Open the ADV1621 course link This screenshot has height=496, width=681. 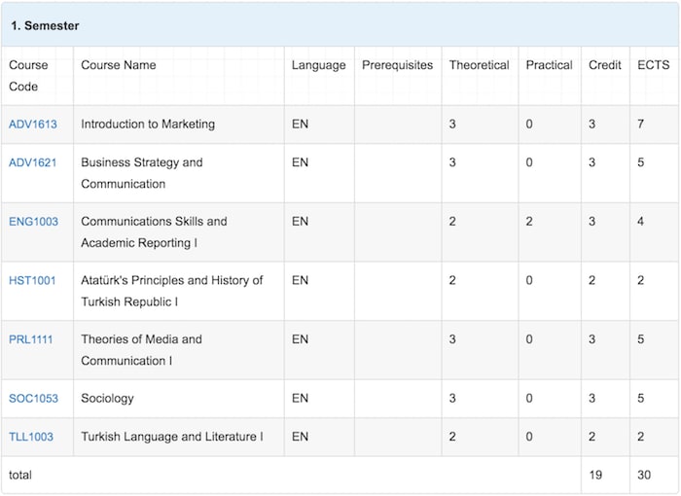click(x=32, y=162)
